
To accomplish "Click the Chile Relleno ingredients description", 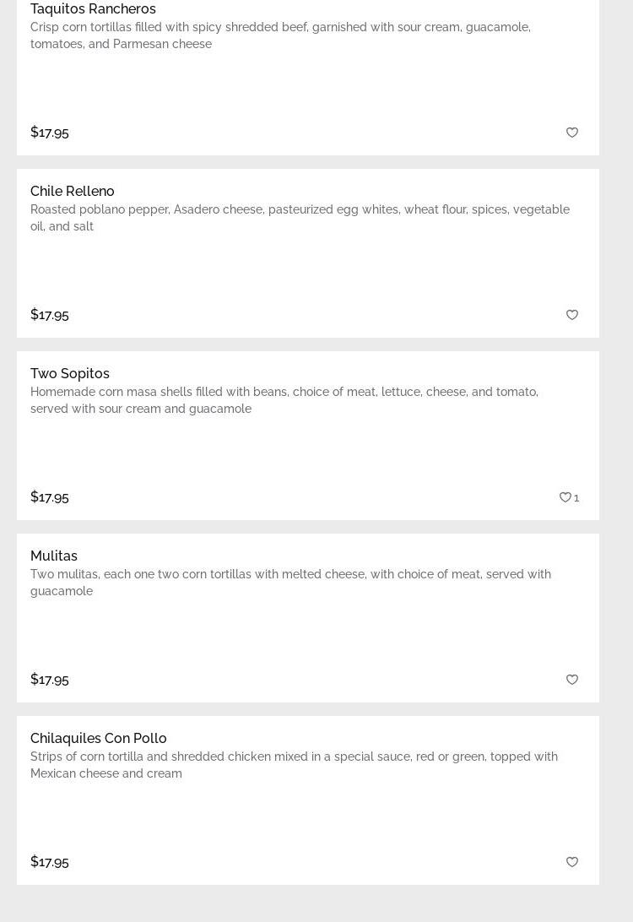I will pyautogui.click(x=300, y=218).
